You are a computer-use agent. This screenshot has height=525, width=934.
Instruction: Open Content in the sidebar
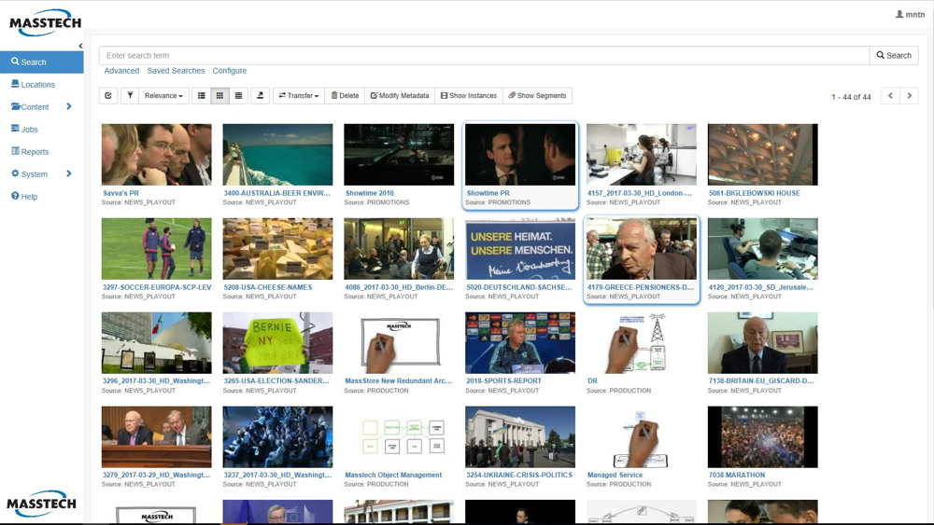tap(30, 107)
